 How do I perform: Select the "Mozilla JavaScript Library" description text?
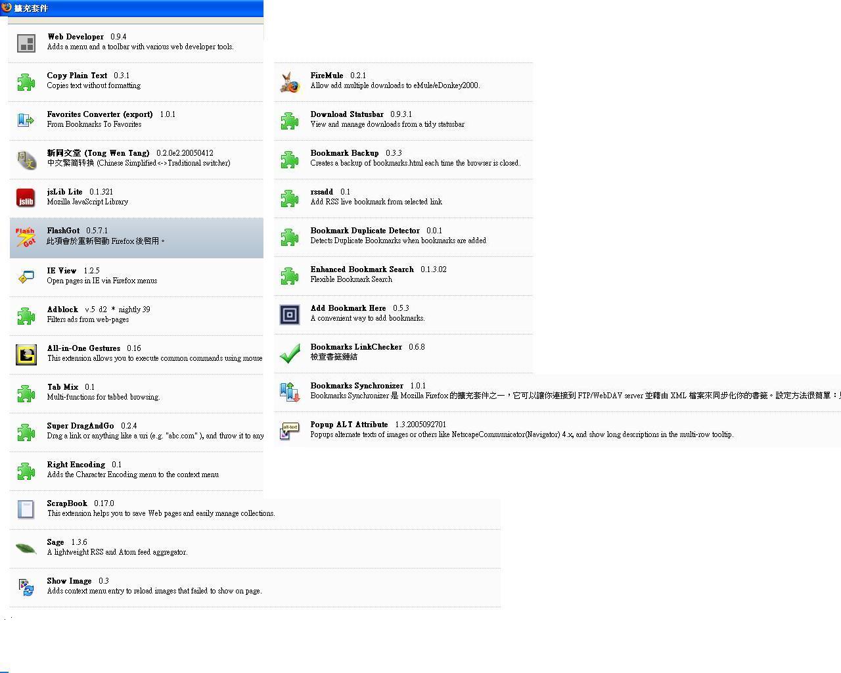[87, 202]
